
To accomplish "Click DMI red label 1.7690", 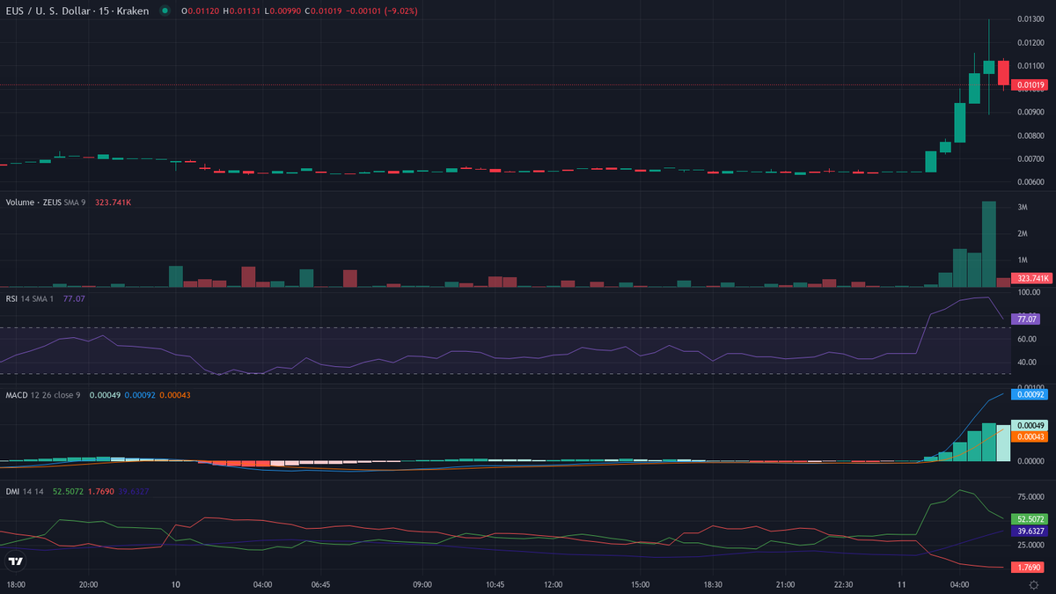I will click(1030, 568).
